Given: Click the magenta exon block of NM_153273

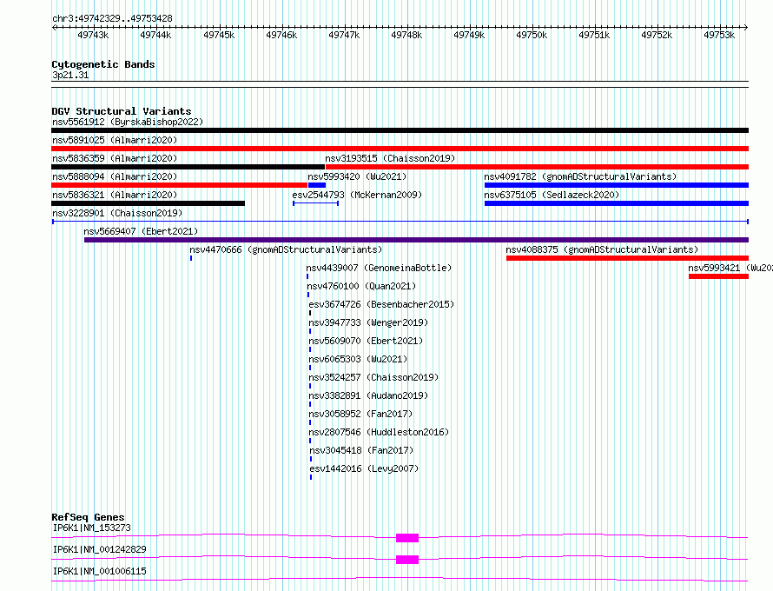Looking at the screenshot, I should tap(407, 538).
